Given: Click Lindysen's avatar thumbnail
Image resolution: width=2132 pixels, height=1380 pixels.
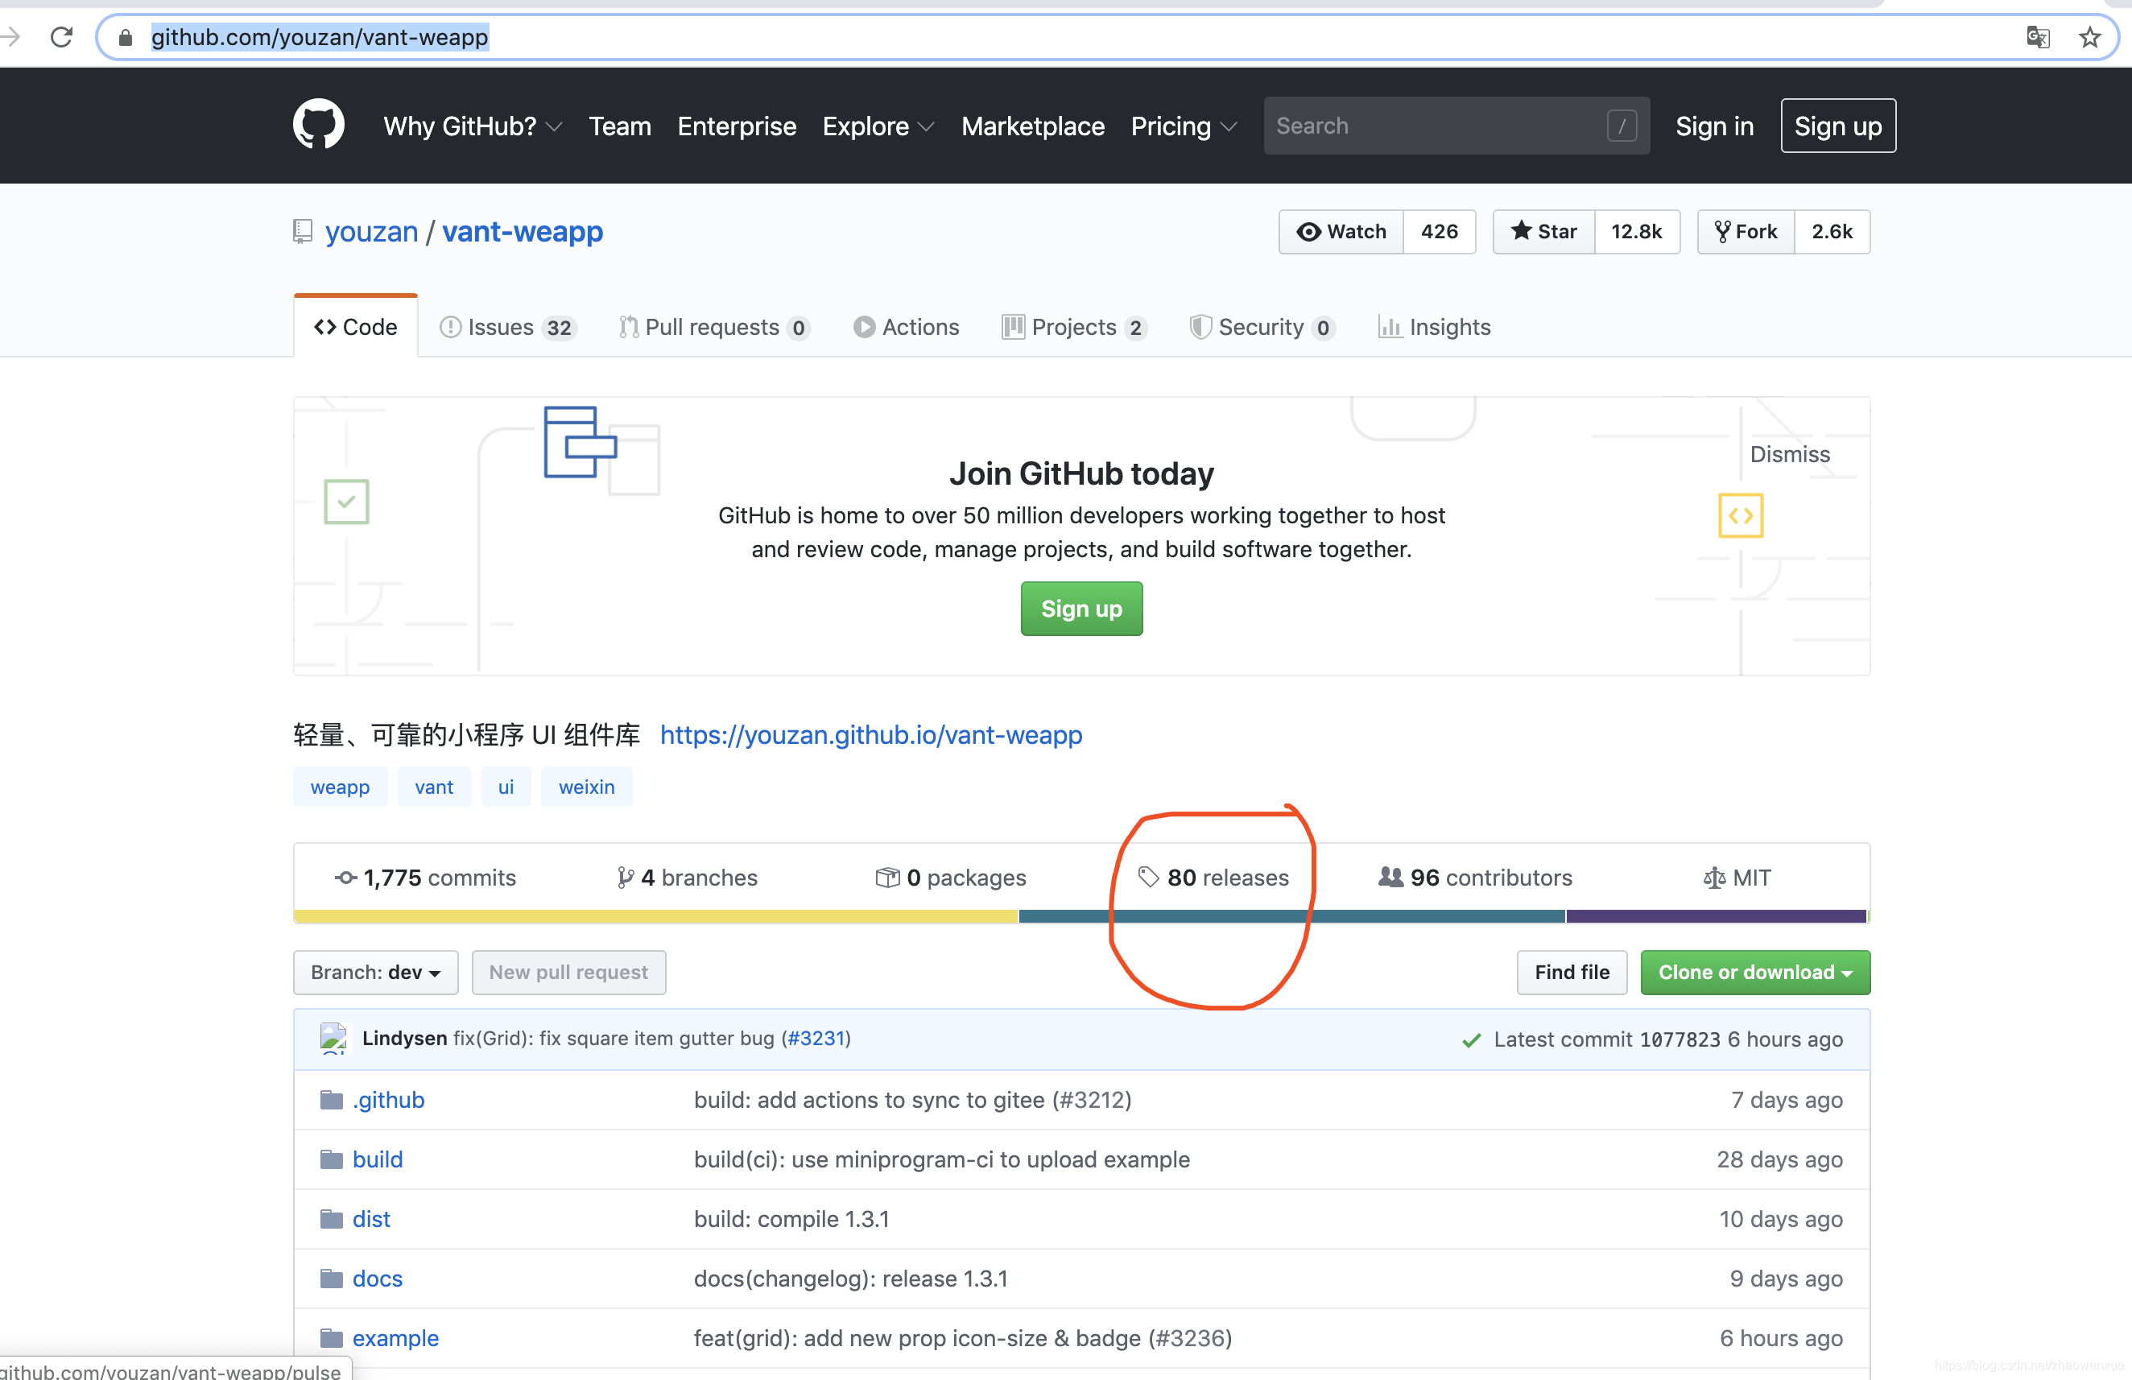Looking at the screenshot, I should tap(333, 1038).
